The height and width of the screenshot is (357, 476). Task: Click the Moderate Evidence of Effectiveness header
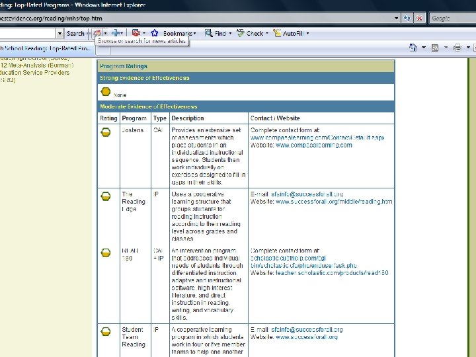[149, 106]
